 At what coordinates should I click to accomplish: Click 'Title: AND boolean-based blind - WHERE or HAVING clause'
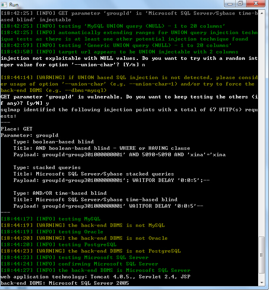point(102,148)
